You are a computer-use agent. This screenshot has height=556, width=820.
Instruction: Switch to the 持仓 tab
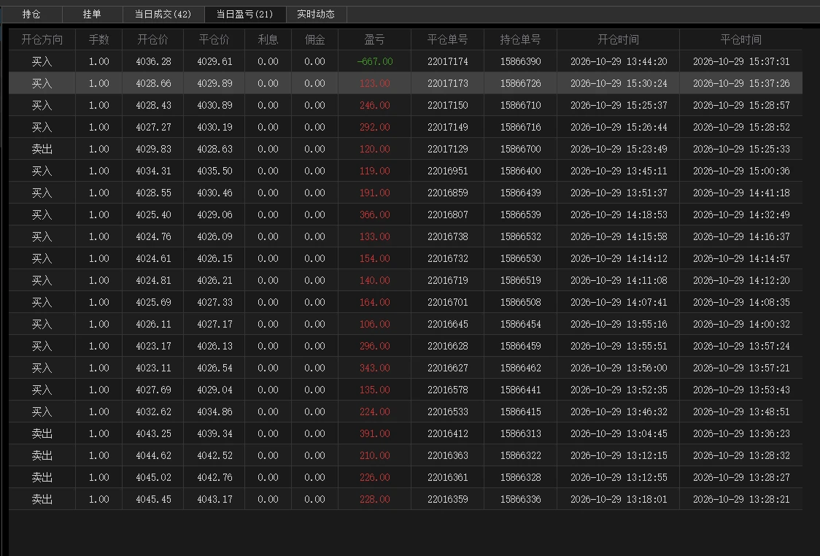pos(31,14)
